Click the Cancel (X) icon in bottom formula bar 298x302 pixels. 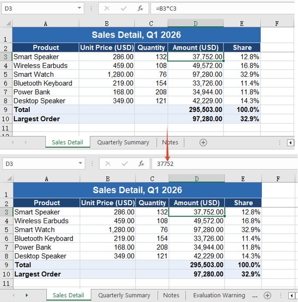point(108,163)
